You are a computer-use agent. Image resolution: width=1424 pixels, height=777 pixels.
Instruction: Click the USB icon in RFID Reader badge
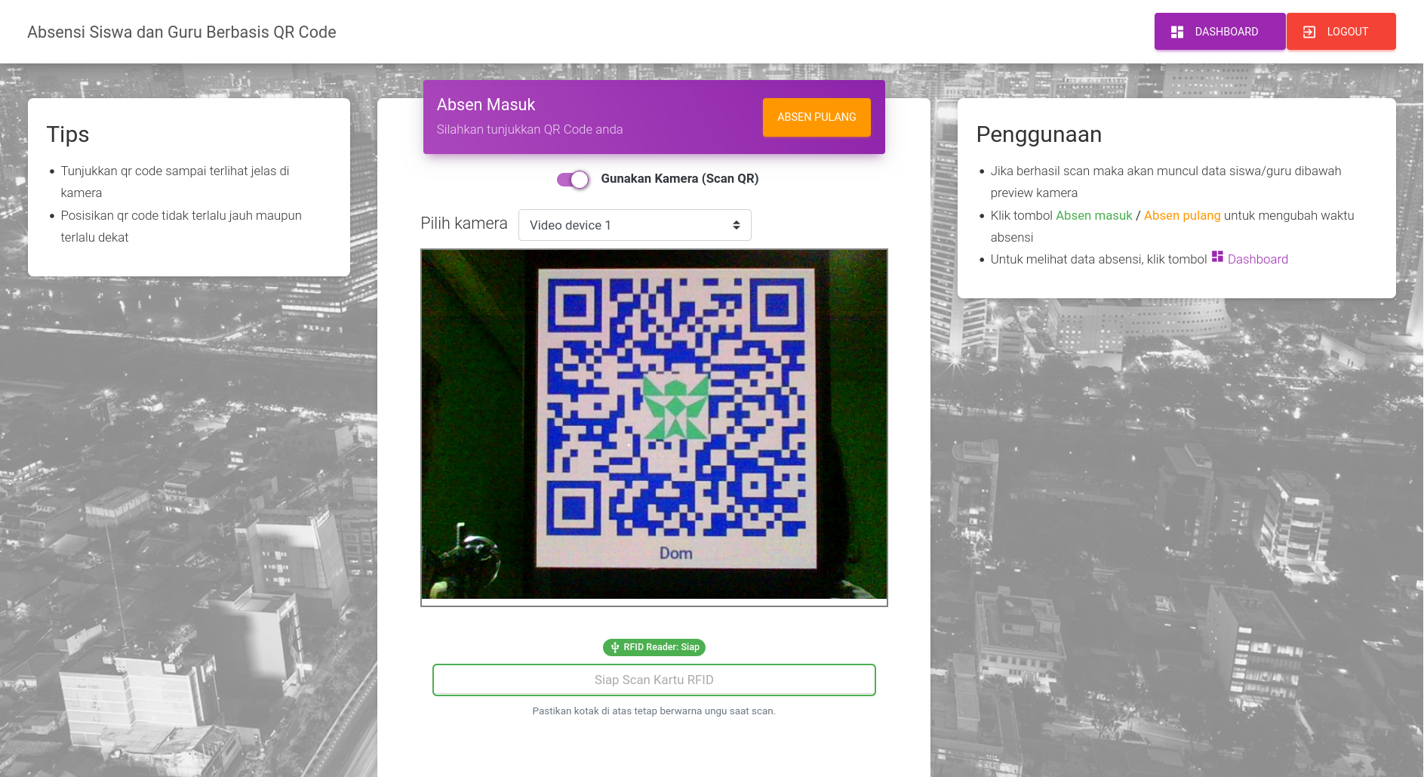(615, 647)
